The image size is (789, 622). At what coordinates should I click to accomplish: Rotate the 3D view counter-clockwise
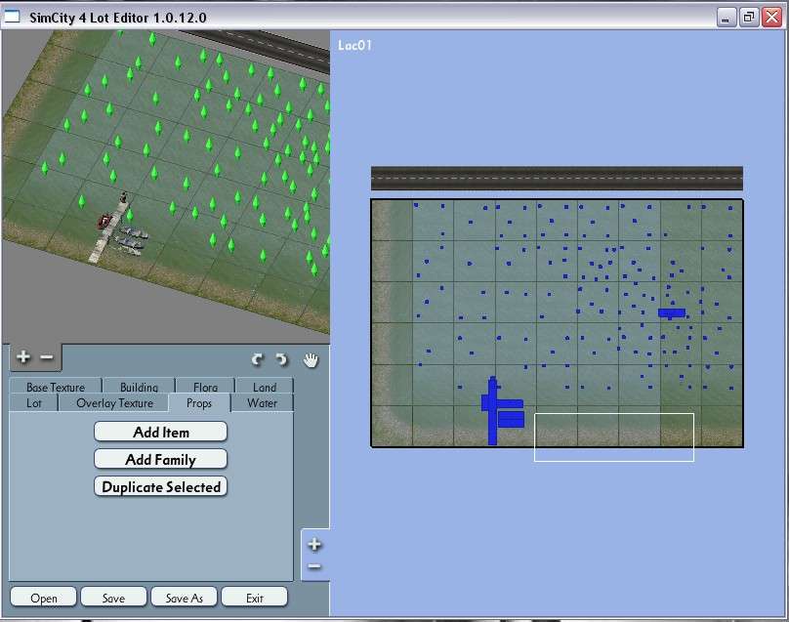click(x=258, y=359)
